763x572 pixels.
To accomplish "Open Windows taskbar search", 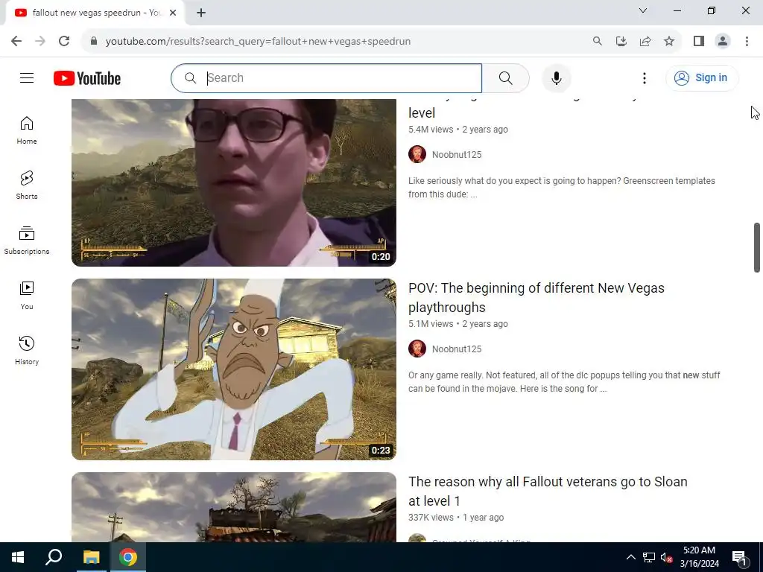I will coord(54,557).
